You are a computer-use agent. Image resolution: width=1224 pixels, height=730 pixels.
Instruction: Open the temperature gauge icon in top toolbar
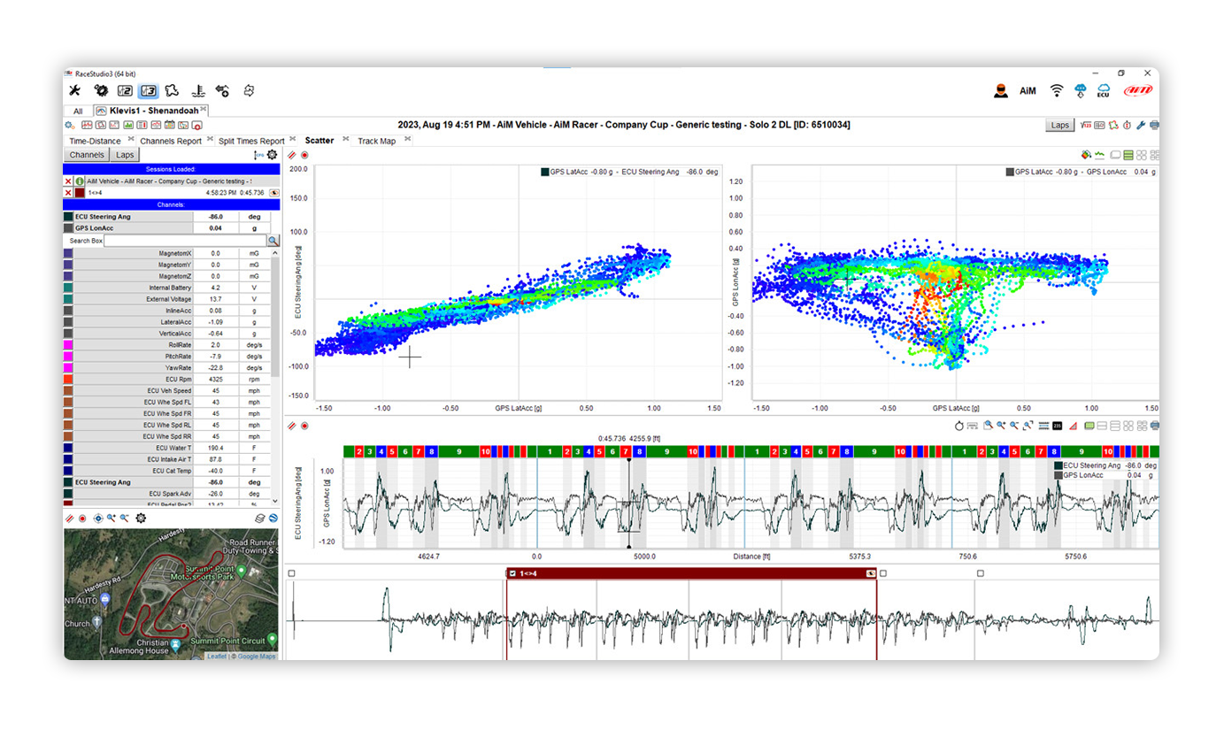pos(198,90)
